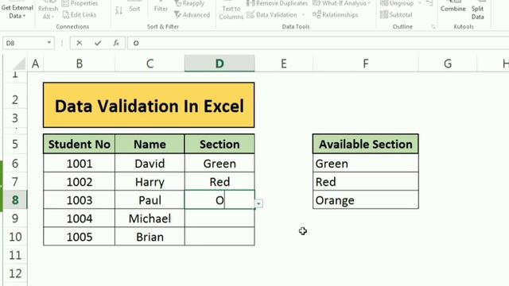Select column A header
Screen dimensions: 509x286
click(35, 64)
